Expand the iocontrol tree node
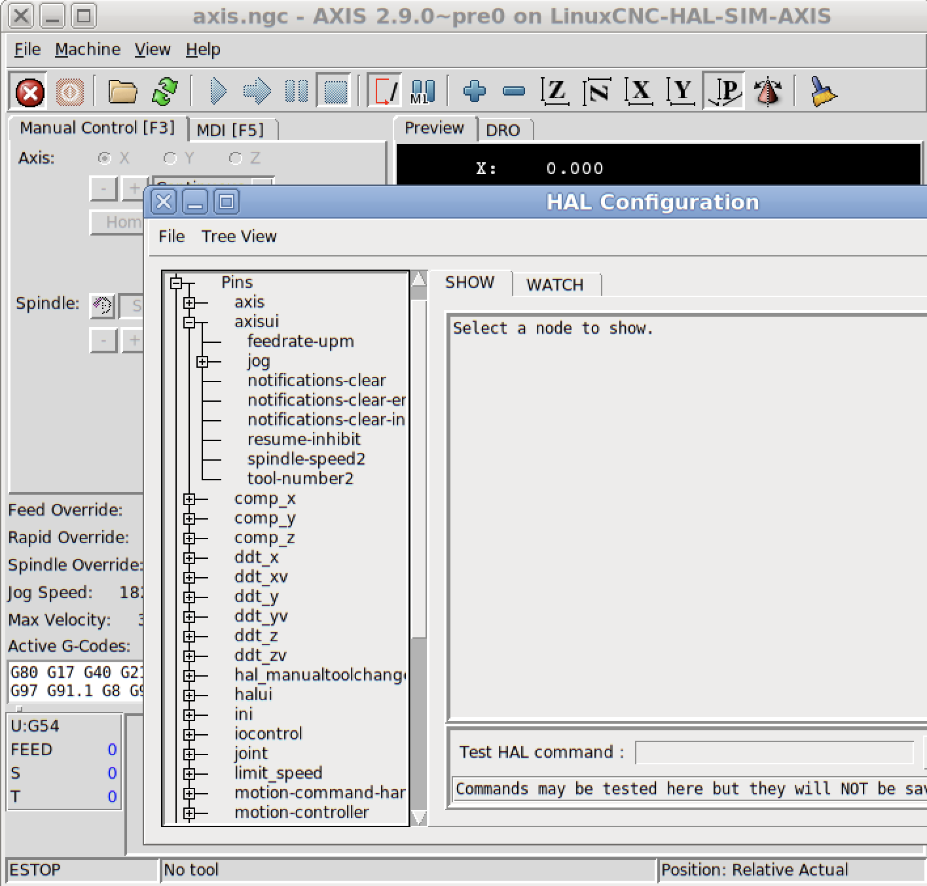This screenshot has width=927, height=886. [189, 734]
